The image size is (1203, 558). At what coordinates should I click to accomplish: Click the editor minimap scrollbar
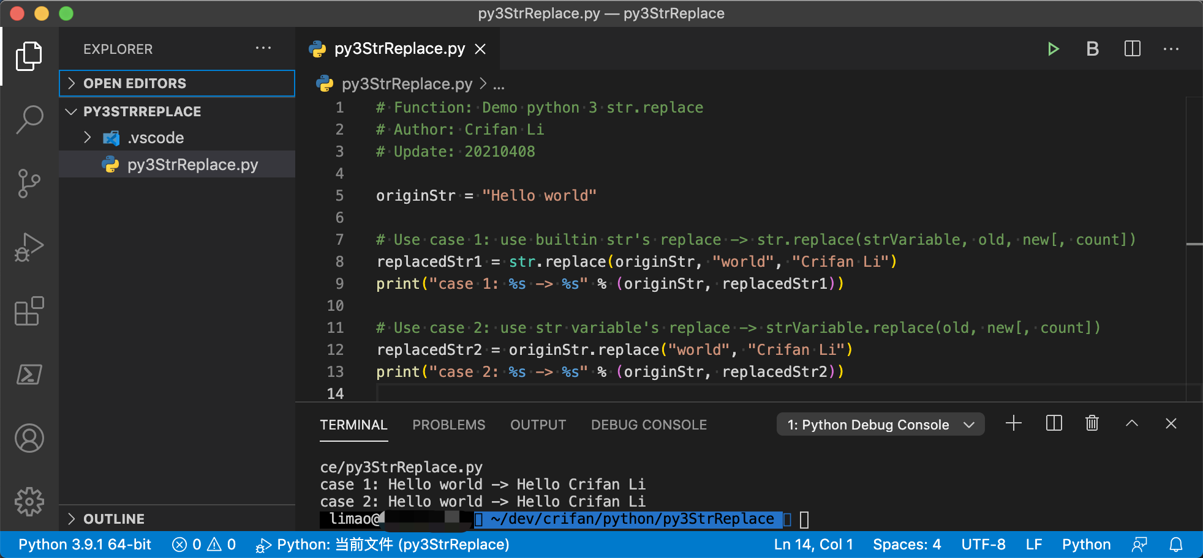(1194, 248)
